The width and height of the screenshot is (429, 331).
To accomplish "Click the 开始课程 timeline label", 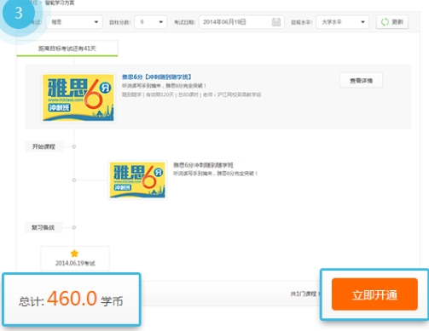I will tap(43, 146).
